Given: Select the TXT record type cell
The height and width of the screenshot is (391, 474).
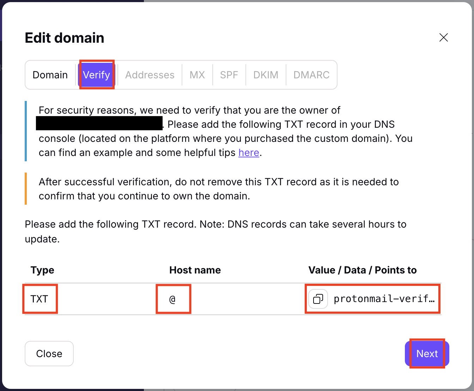Looking at the screenshot, I should tap(39, 299).
